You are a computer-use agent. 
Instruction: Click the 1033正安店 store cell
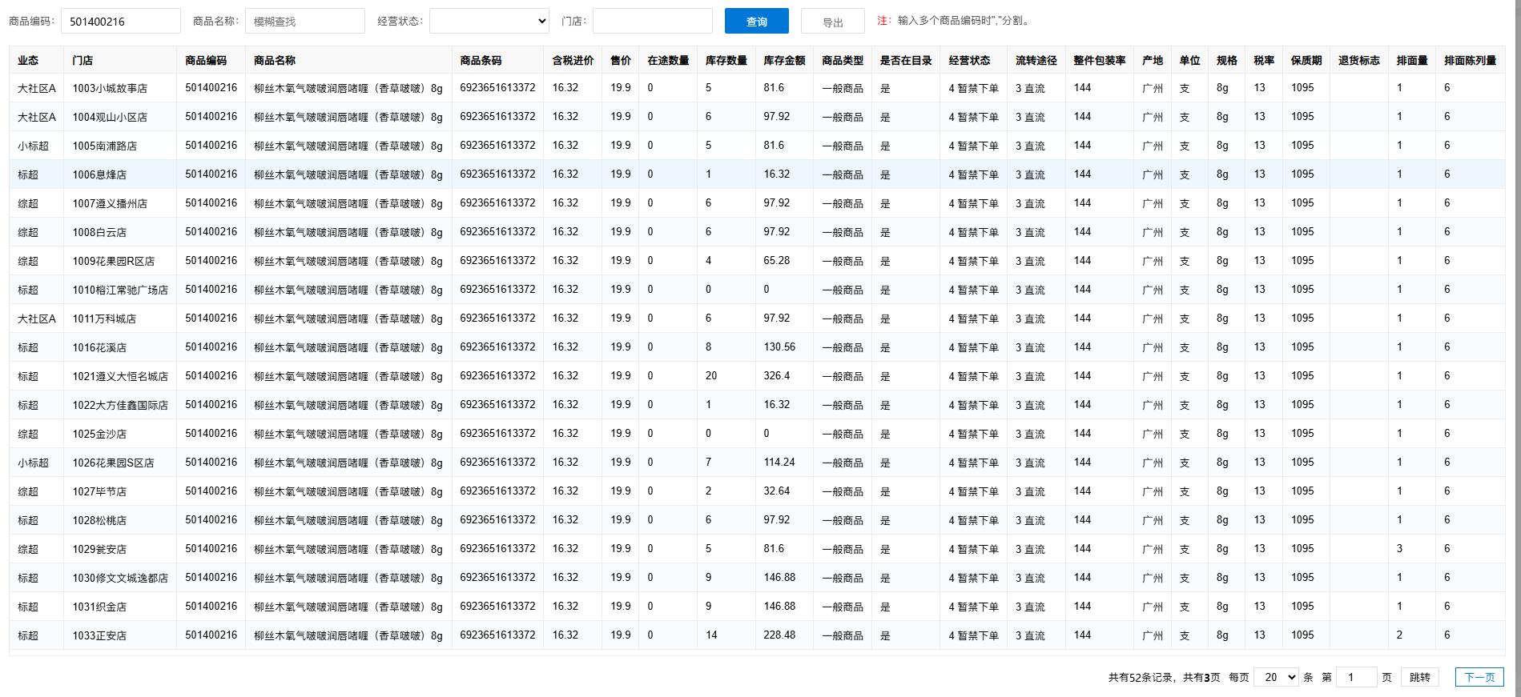(99, 635)
